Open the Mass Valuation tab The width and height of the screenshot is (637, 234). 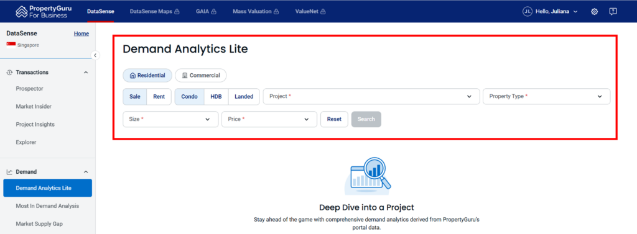256,12
